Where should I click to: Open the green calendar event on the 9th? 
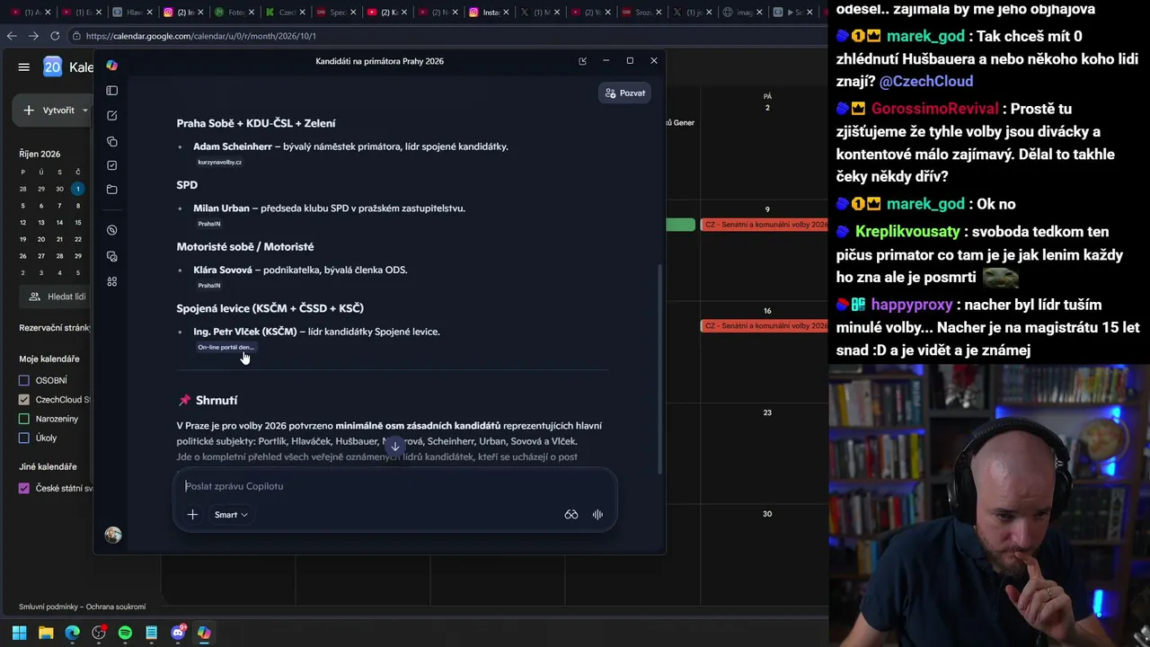coord(680,225)
